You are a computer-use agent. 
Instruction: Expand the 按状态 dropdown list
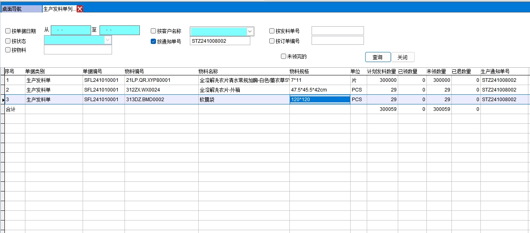(108, 40)
